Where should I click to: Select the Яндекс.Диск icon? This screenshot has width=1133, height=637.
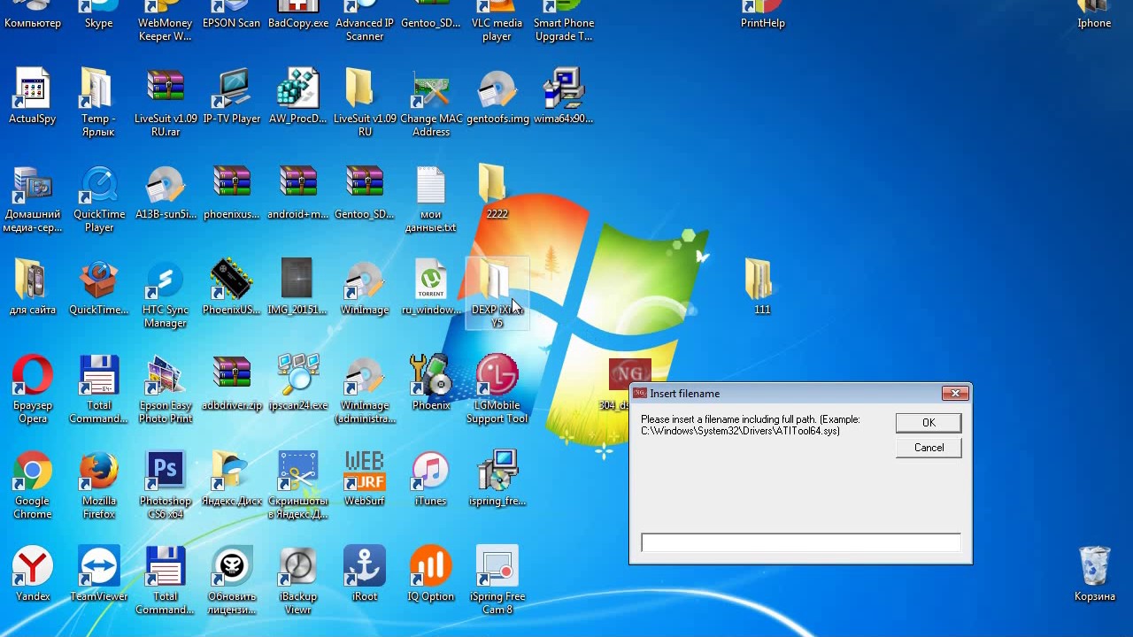[232, 478]
